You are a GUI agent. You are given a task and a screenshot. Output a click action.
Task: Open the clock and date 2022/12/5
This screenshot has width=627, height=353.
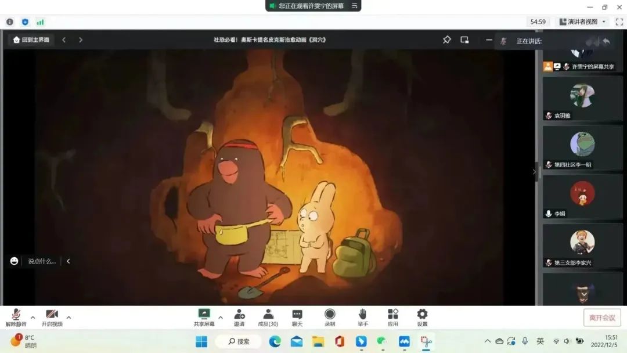[604, 341]
